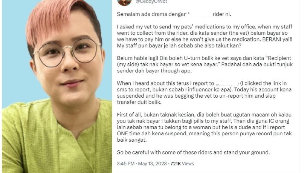Viewport: 307px width, 173px height.
Task: Click the profile avatar beside @CeddyOrNot
Action: point(125,2)
